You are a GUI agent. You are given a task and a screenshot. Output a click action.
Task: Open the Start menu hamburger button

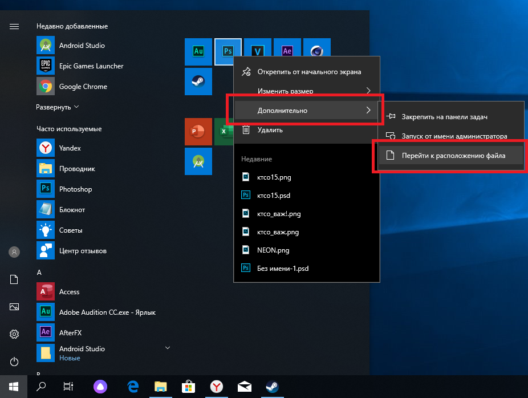[14, 26]
